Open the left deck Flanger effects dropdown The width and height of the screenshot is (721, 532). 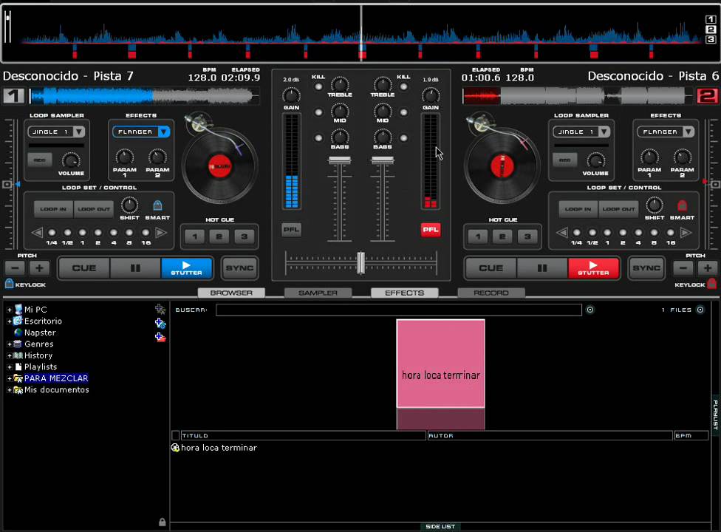(x=163, y=132)
